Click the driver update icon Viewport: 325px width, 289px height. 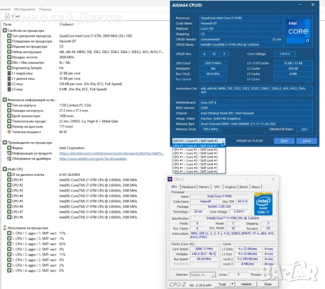tap(9, 158)
